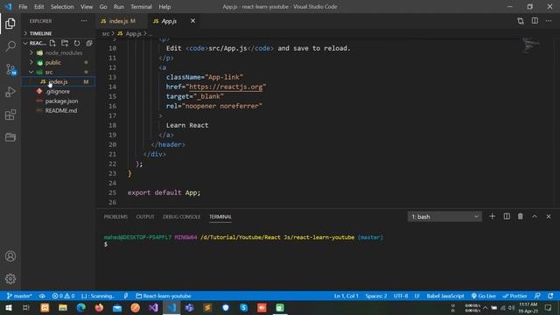Click the New Folder icon in Explorer

(65, 43)
